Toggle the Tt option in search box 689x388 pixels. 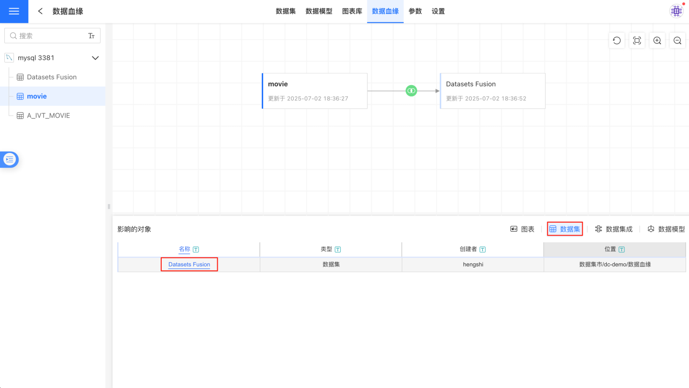tap(91, 36)
